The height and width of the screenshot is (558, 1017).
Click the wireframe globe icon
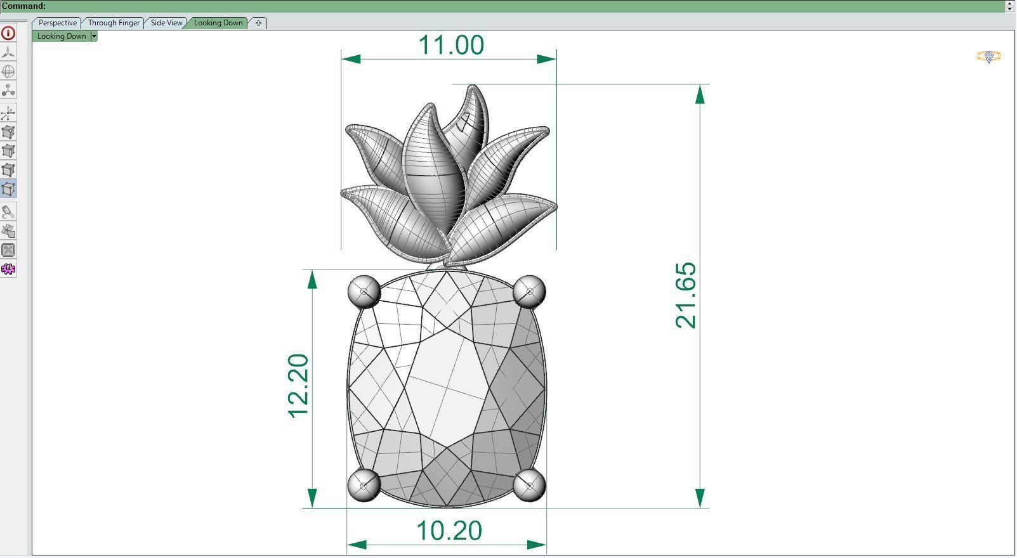[8, 71]
